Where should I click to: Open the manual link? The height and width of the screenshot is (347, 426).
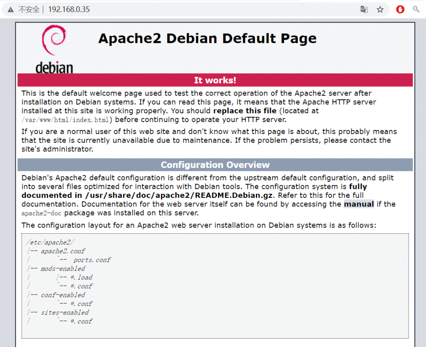359,204
